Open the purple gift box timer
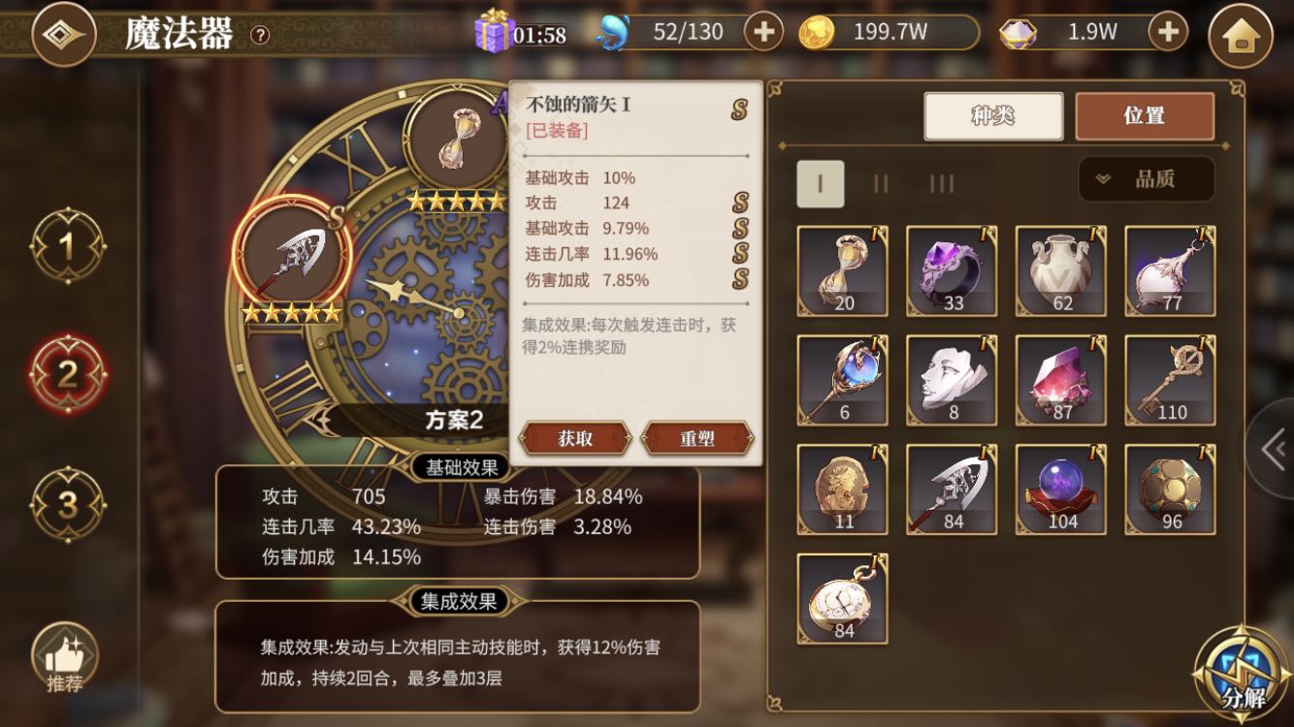Image resolution: width=1294 pixels, height=727 pixels. point(495,31)
